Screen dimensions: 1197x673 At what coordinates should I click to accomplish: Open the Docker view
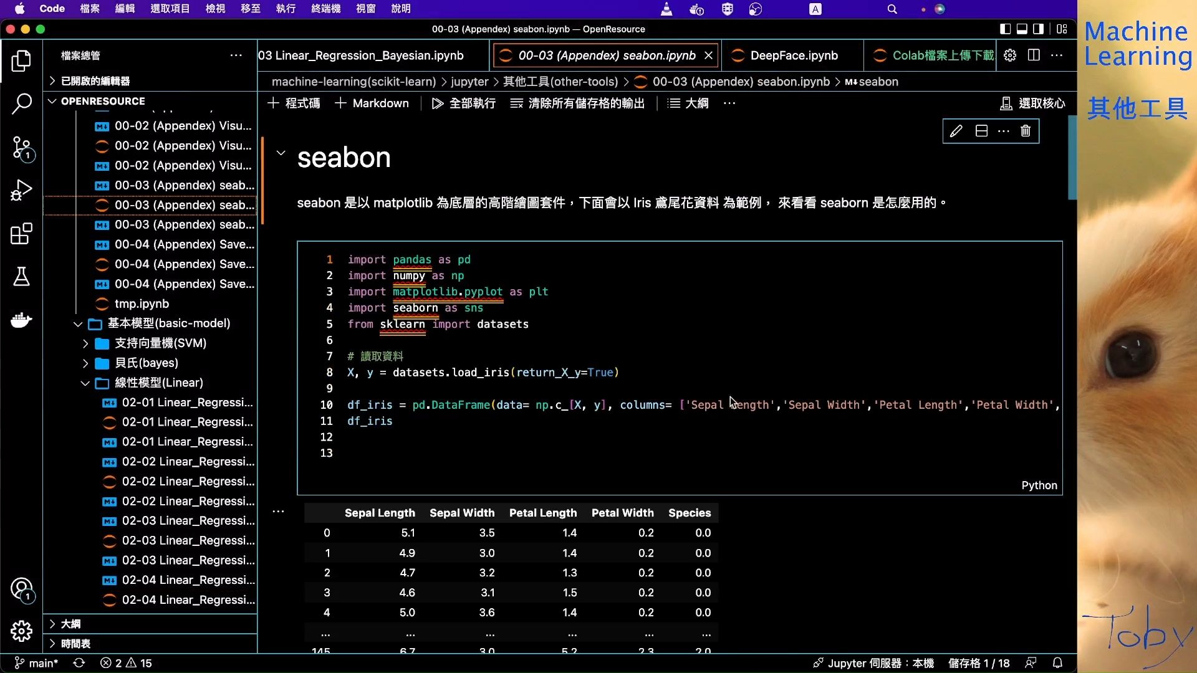[21, 320]
